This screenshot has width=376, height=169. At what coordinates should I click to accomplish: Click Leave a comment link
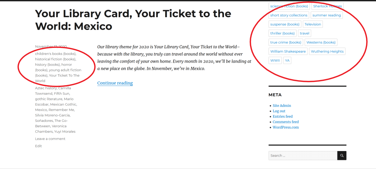(x=50, y=139)
